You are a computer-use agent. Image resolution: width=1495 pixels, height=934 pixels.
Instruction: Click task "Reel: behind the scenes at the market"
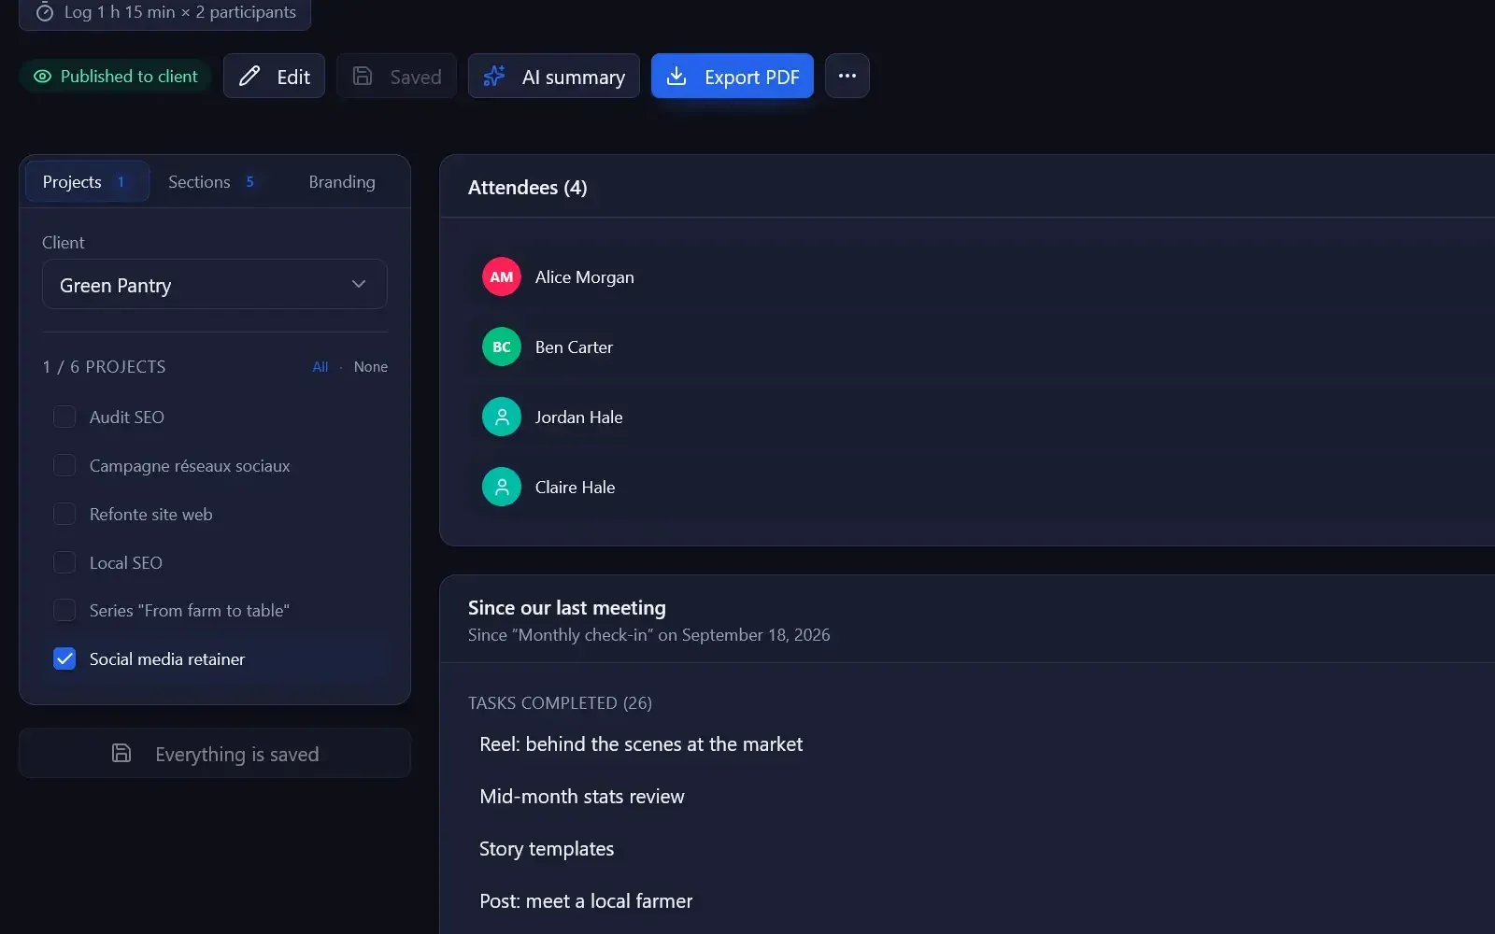[x=641, y=744]
